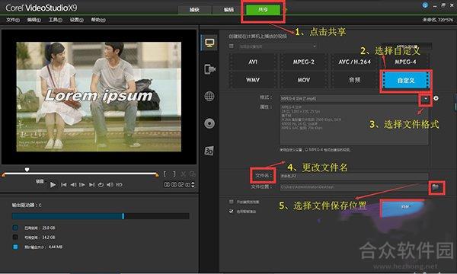The image size is (457, 274).
Task: Click the file location path field
Action: click(354, 187)
